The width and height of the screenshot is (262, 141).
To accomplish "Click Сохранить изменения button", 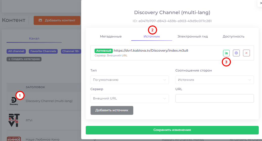I will coord(172,130).
